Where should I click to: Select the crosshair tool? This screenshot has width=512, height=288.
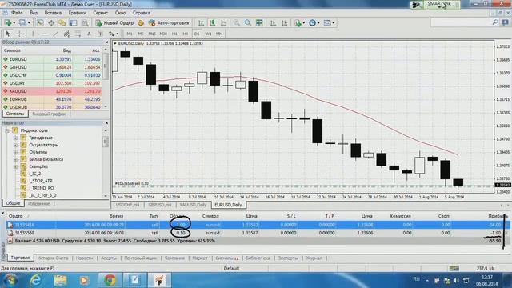19,34
